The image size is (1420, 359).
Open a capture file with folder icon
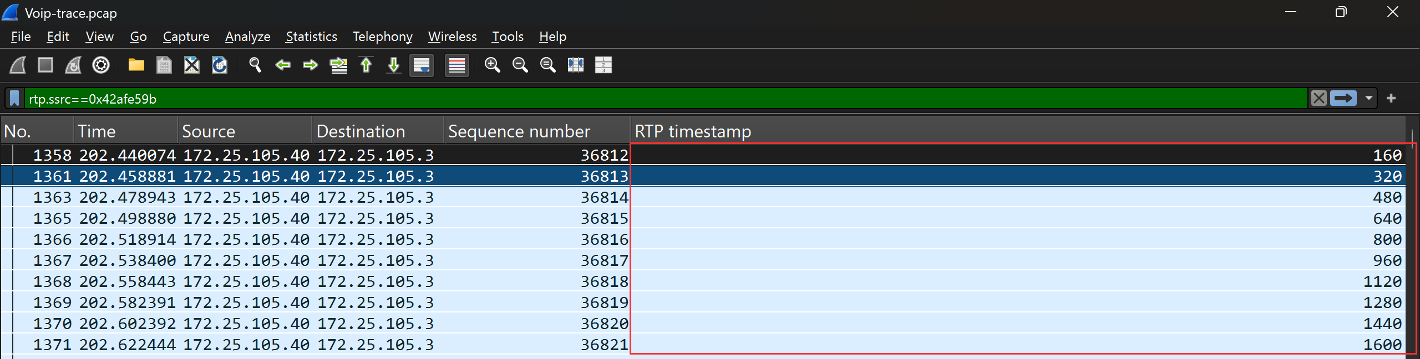[x=136, y=65]
